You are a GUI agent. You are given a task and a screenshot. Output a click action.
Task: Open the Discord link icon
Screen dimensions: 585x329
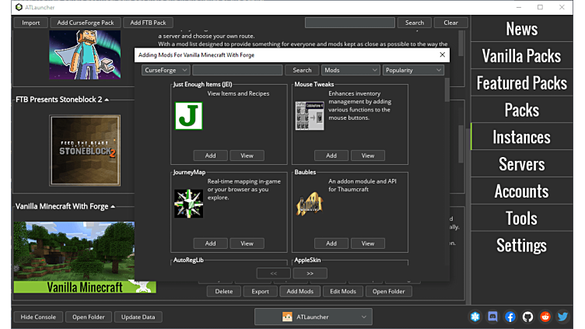point(492,317)
